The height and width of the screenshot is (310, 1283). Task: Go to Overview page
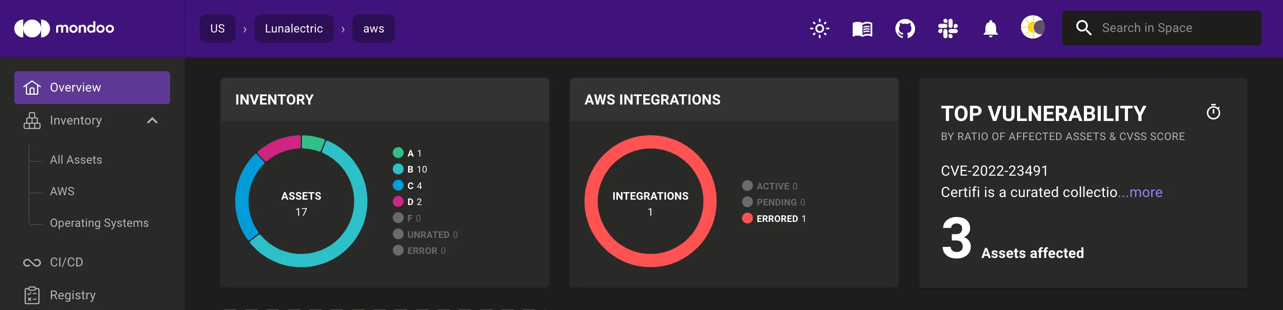click(92, 88)
